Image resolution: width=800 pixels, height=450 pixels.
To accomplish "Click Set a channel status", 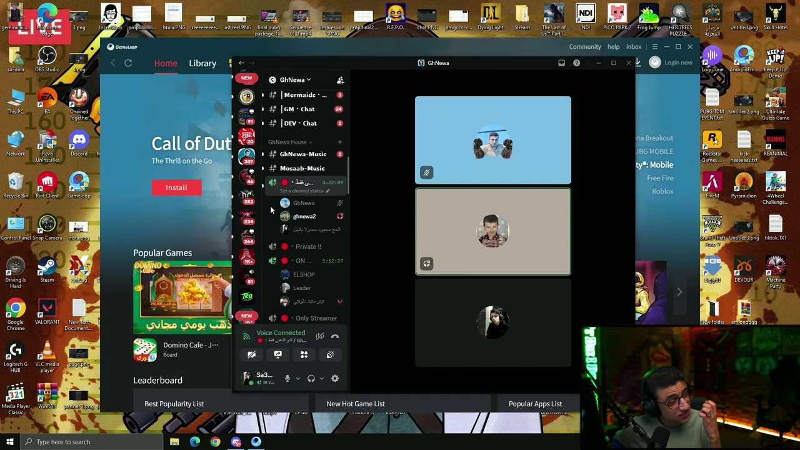I will pos(304,191).
